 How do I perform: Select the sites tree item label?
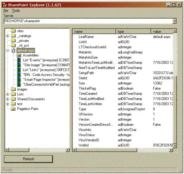[20, 31]
